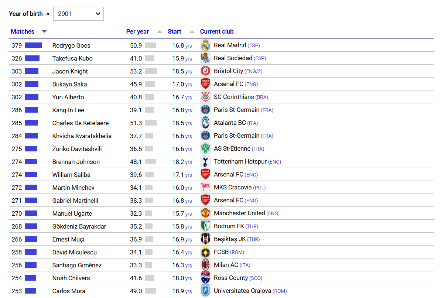
Task: Sort by the Per year column header
Action: click(x=137, y=31)
